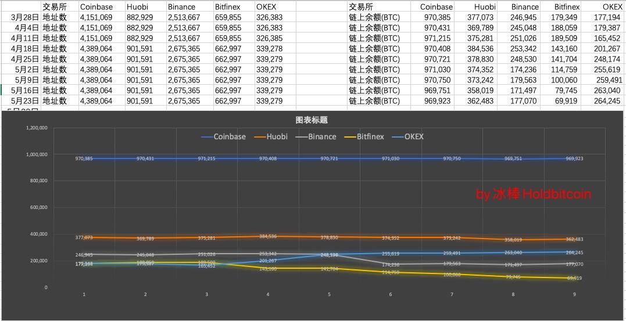Click the OKEX header above 326,383
The image size is (626, 321).
[275, 7]
